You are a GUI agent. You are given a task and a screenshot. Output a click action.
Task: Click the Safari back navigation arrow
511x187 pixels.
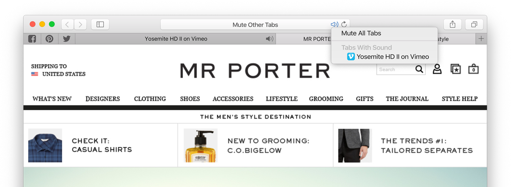click(67, 25)
